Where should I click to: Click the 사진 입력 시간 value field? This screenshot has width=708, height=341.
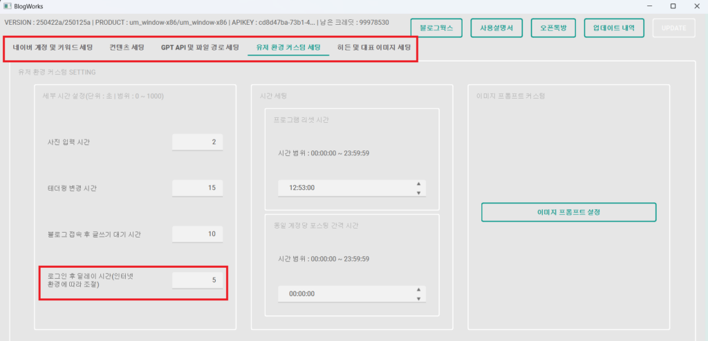(197, 142)
